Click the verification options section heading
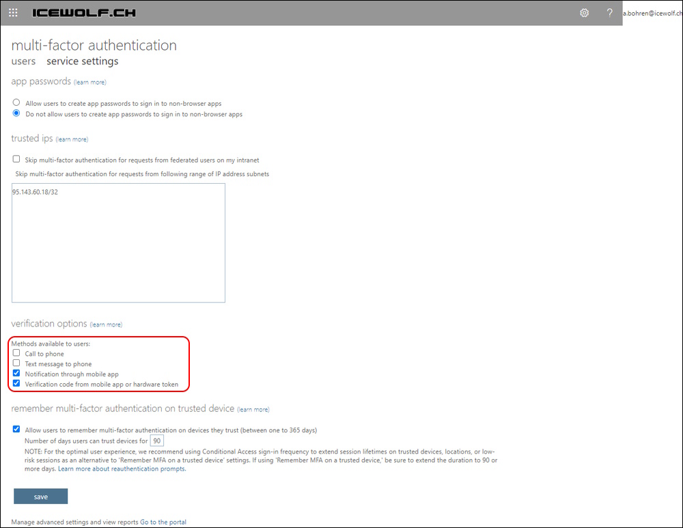This screenshot has width=683, height=528. point(49,323)
